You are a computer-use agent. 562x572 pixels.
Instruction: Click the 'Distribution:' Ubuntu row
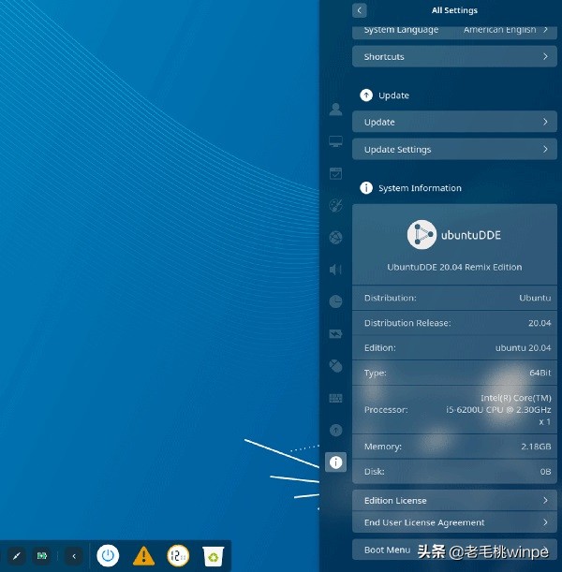pos(454,298)
